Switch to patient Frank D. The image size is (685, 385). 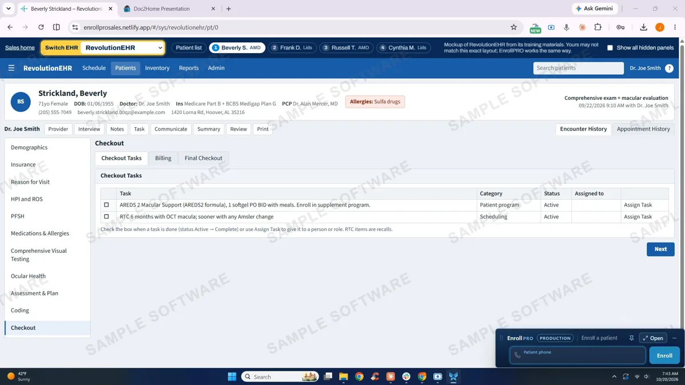click(x=292, y=48)
